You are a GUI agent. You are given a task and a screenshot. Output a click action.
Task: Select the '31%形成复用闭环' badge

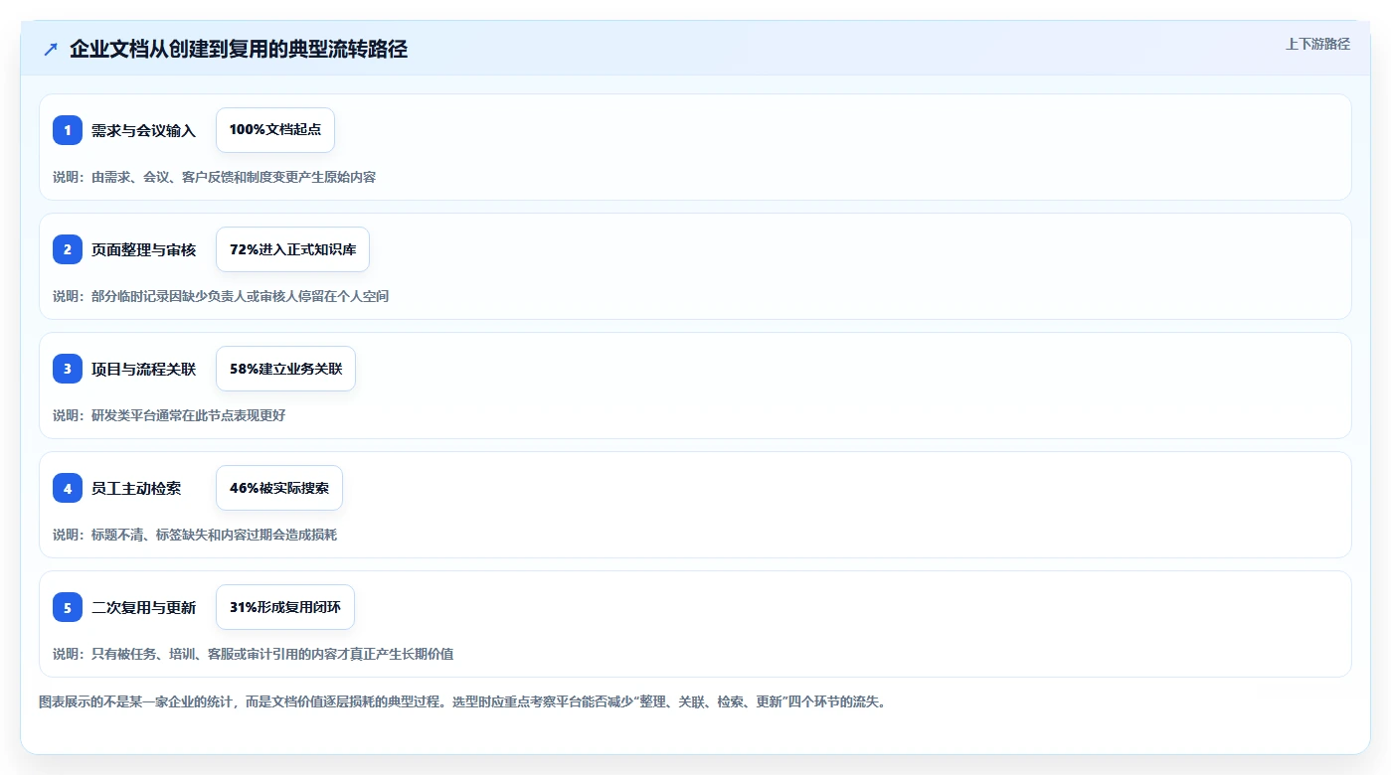(285, 607)
